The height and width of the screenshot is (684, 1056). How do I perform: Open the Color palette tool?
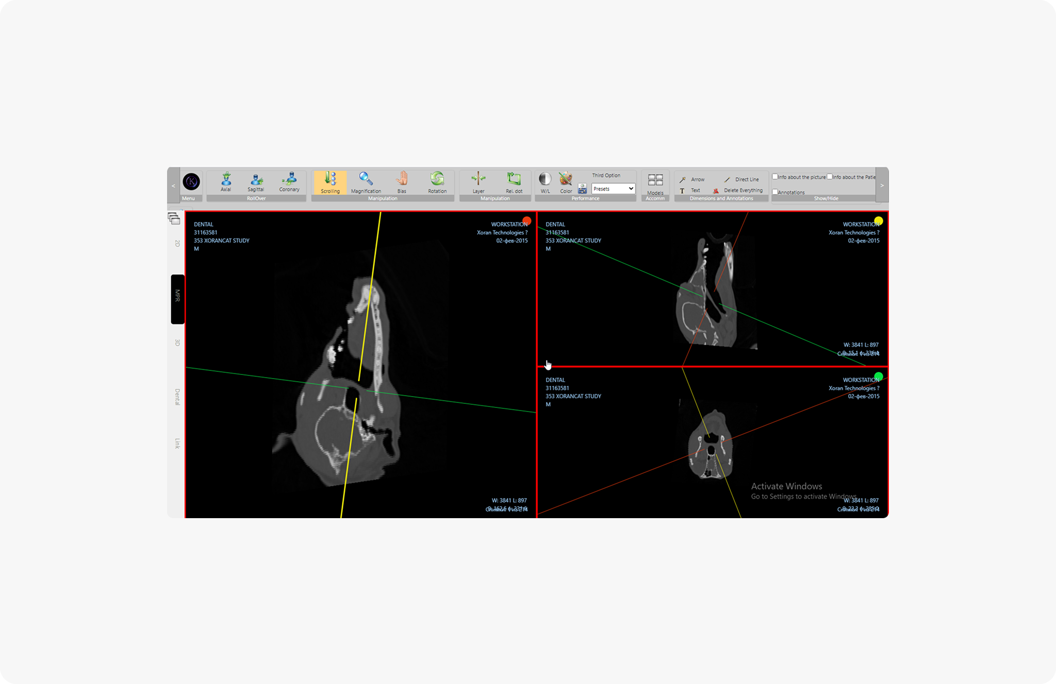coord(566,181)
